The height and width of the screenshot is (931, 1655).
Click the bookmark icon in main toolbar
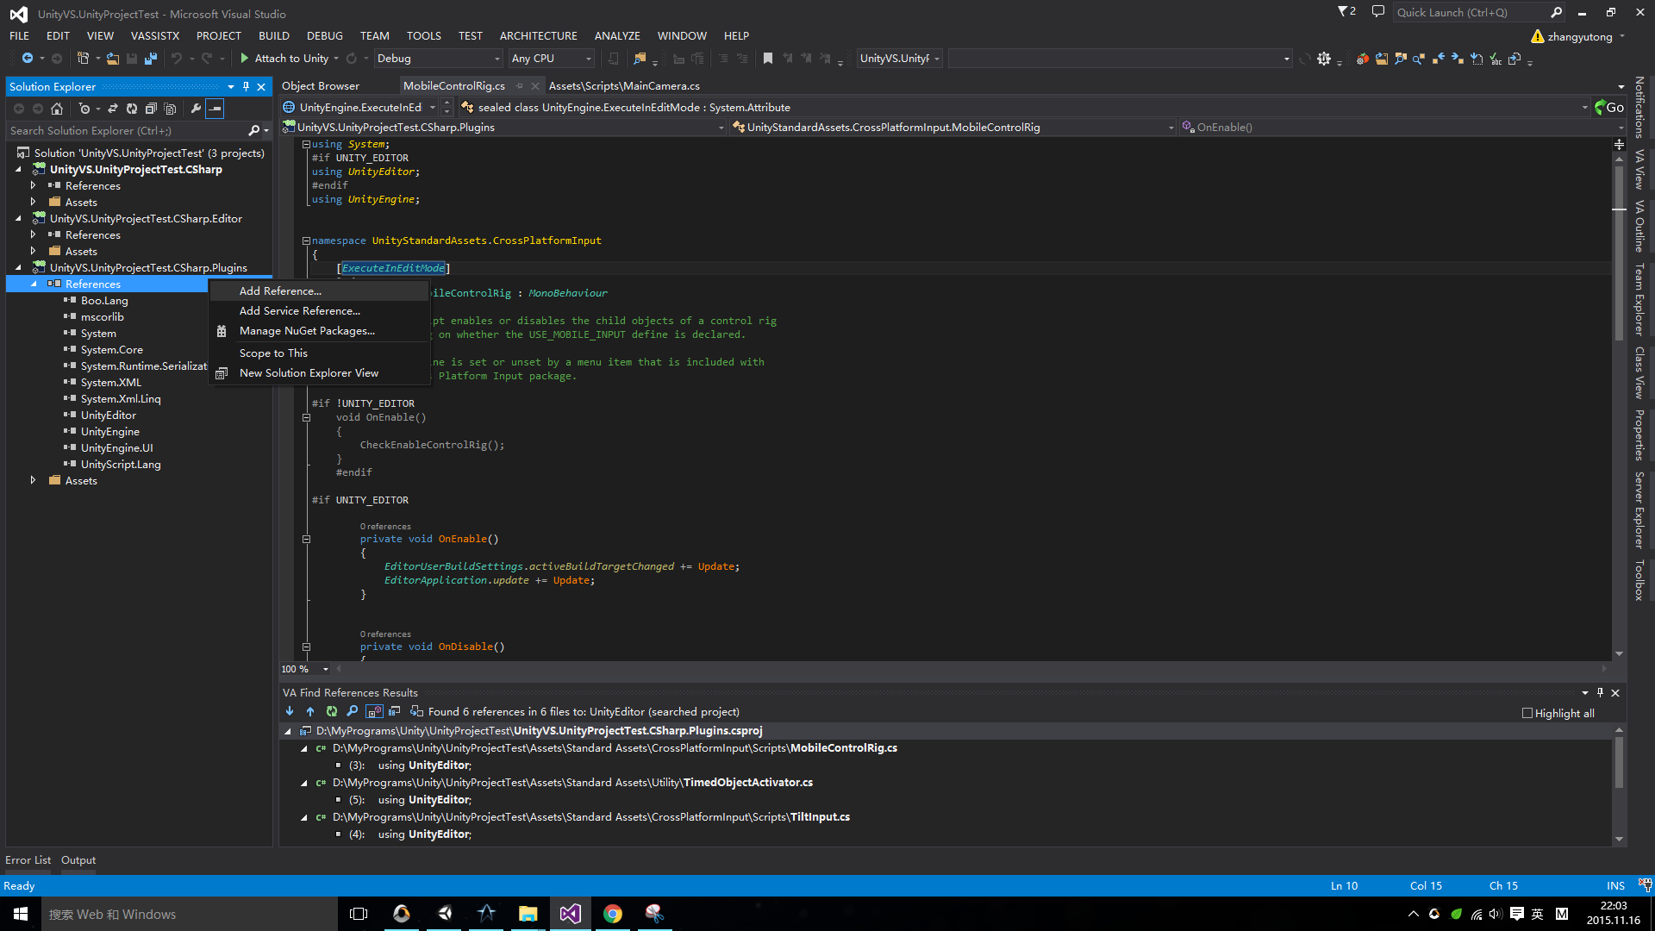pyautogui.click(x=768, y=59)
